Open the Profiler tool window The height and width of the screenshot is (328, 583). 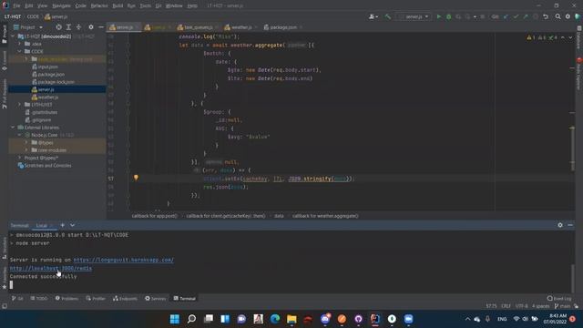coord(96,298)
